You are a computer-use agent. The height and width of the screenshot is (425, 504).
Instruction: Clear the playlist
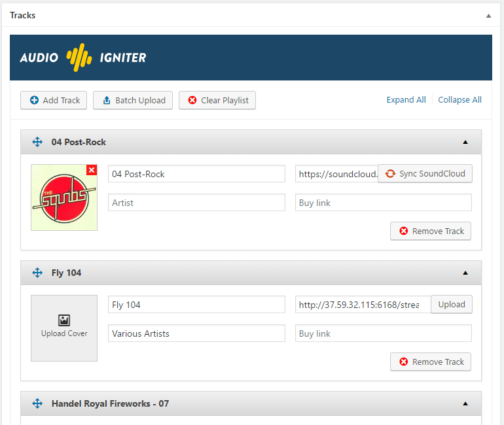click(217, 100)
